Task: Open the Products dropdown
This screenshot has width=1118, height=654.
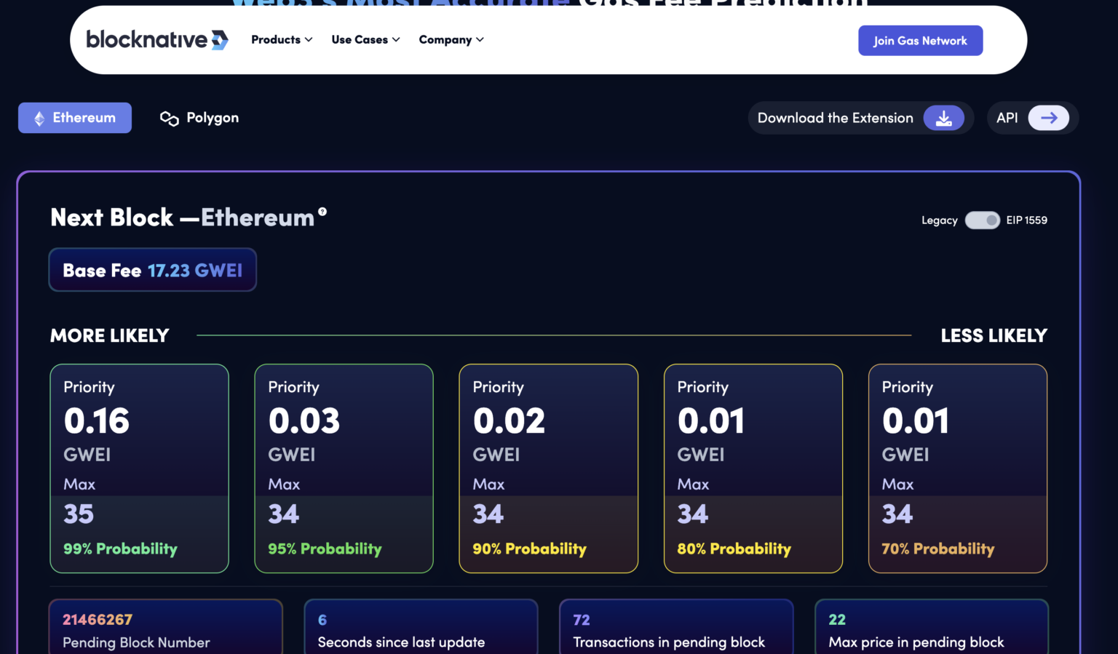Action: (281, 39)
